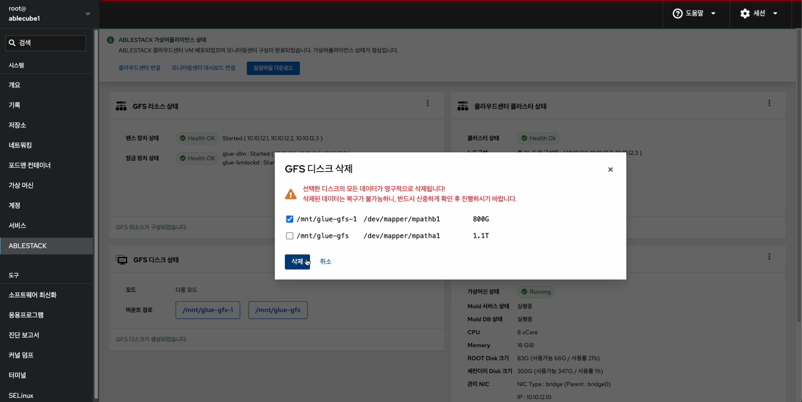Click the cloud center cluster status icon
Image resolution: width=802 pixels, height=402 pixels.
[x=462, y=106]
